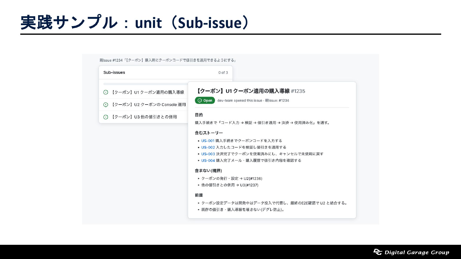
Task: Open the US-002 story link
Action: coord(208,147)
